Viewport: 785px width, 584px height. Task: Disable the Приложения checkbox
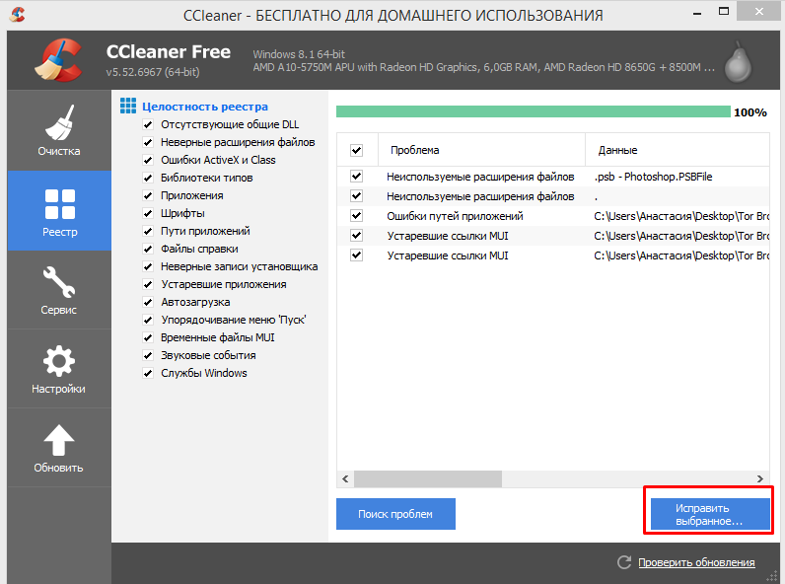click(x=148, y=196)
